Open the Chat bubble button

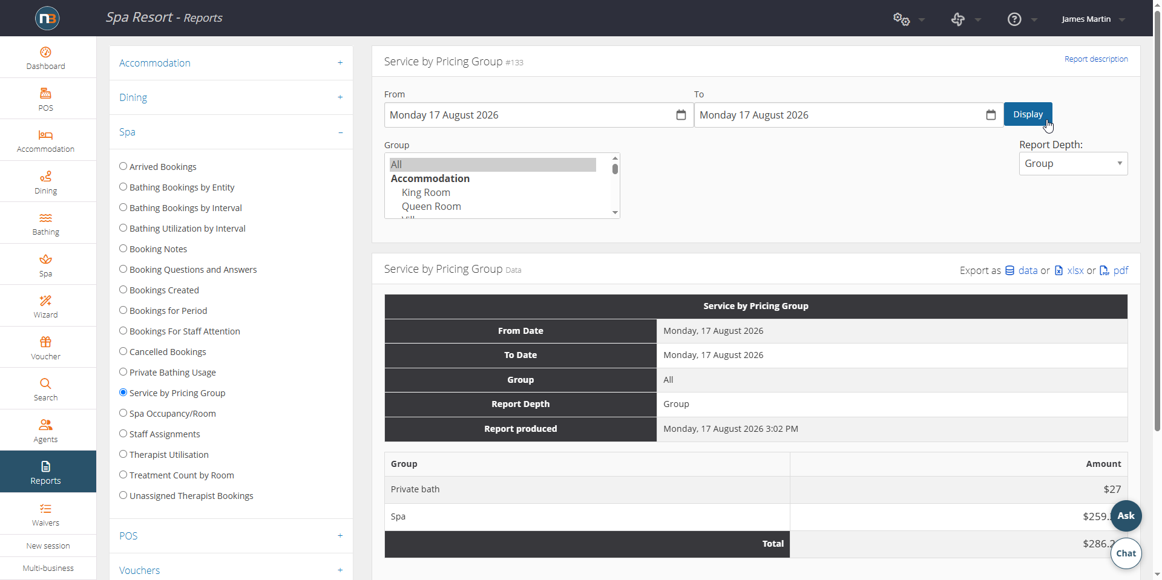[x=1126, y=553]
